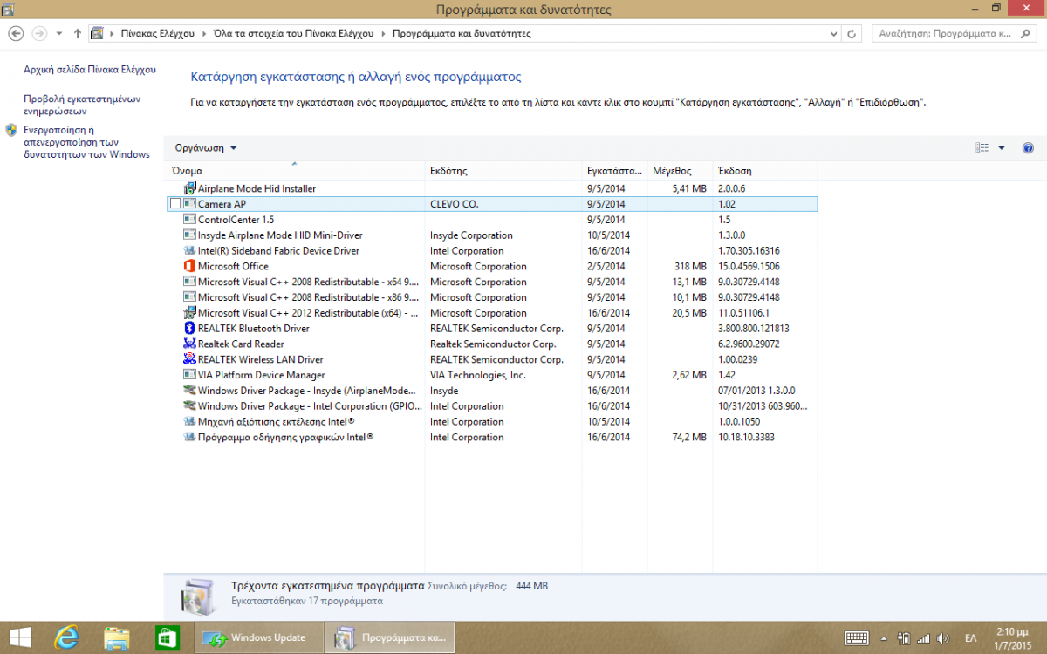Open the on-screen keyboard tray icon
The height and width of the screenshot is (654, 1047).
(856, 637)
